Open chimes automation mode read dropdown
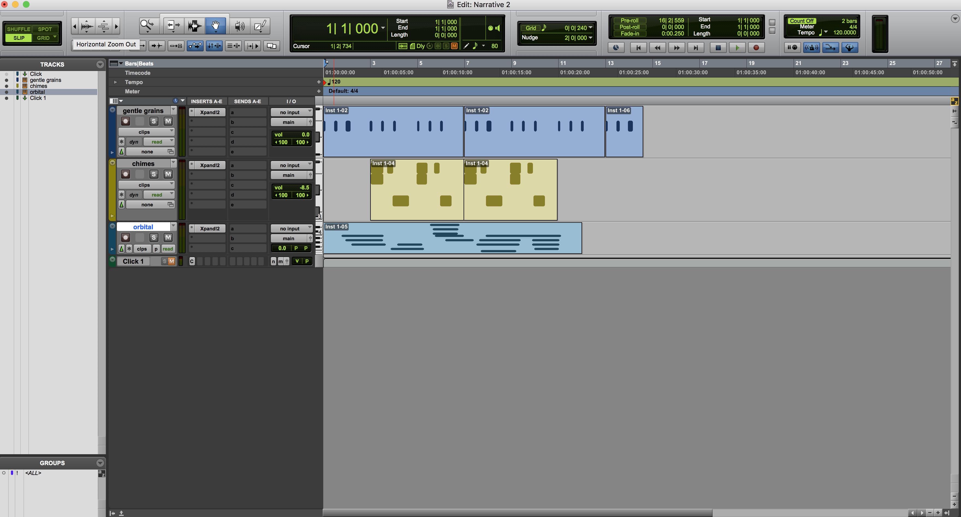The image size is (961, 517). click(x=159, y=195)
